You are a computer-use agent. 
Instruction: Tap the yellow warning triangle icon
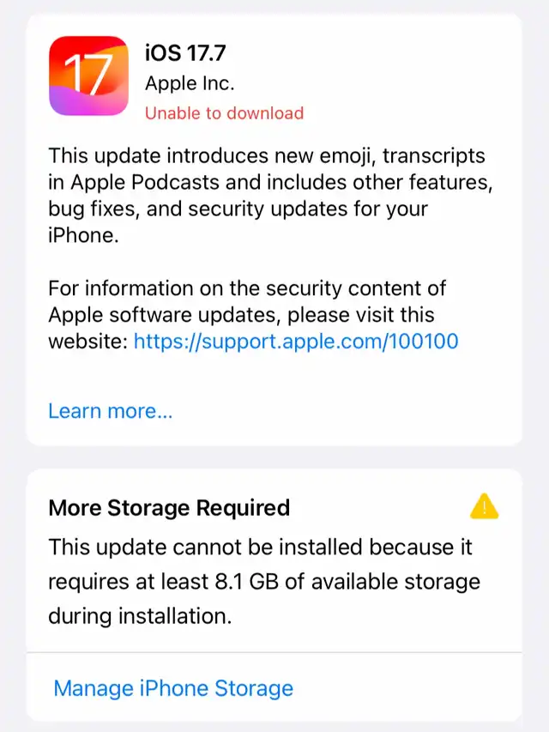(484, 506)
